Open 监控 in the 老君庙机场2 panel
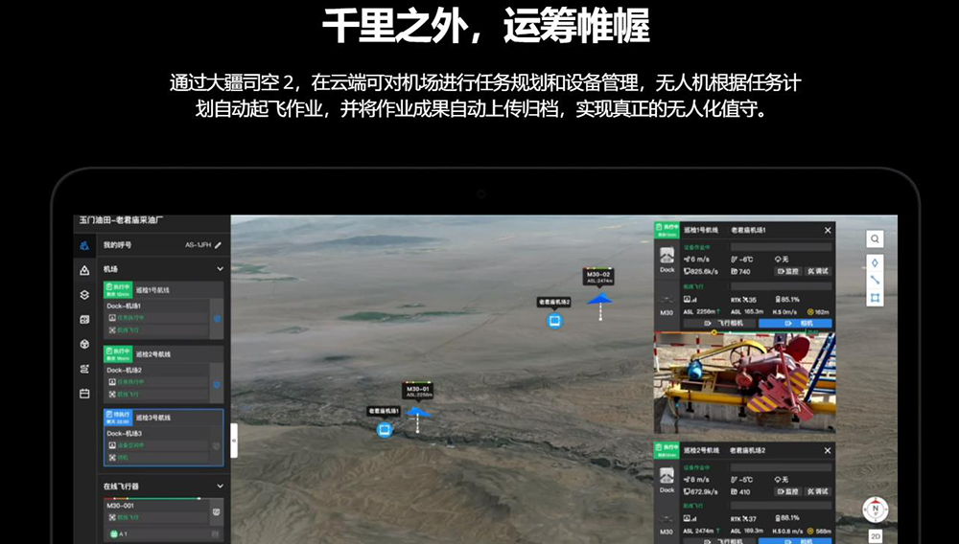 [787, 491]
